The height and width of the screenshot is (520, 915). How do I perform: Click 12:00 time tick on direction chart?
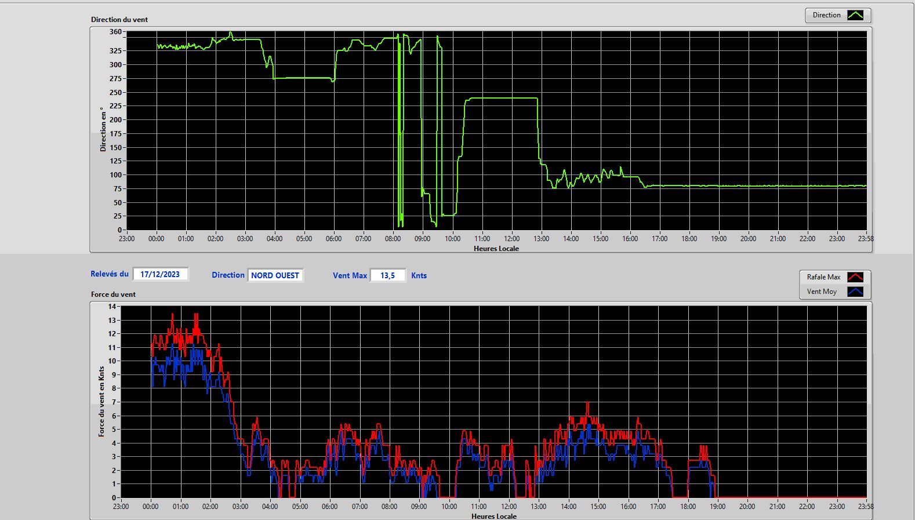pyautogui.click(x=511, y=238)
